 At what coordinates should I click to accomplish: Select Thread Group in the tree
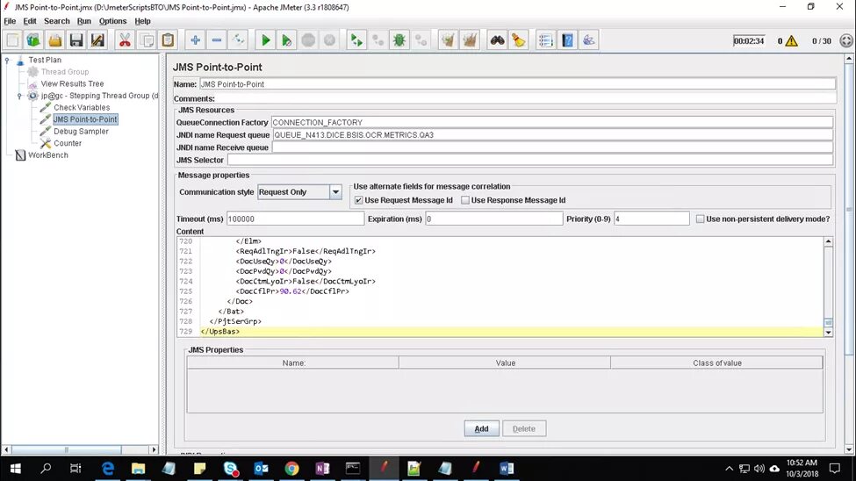click(x=64, y=72)
